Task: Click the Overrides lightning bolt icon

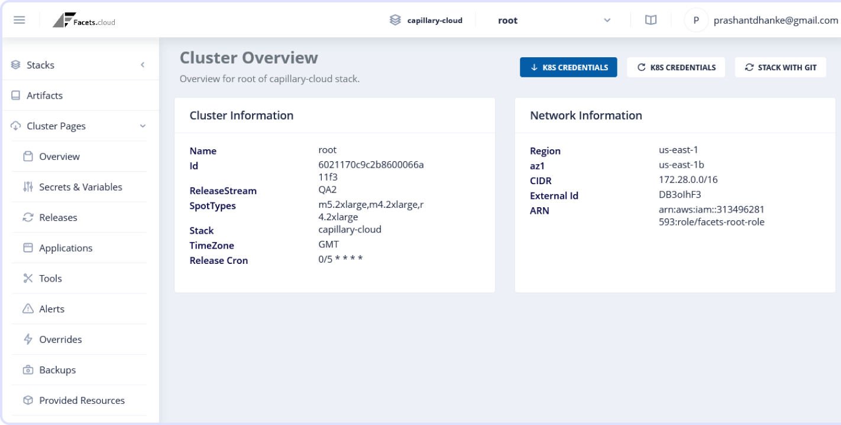Action: click(x=28, y=339)
